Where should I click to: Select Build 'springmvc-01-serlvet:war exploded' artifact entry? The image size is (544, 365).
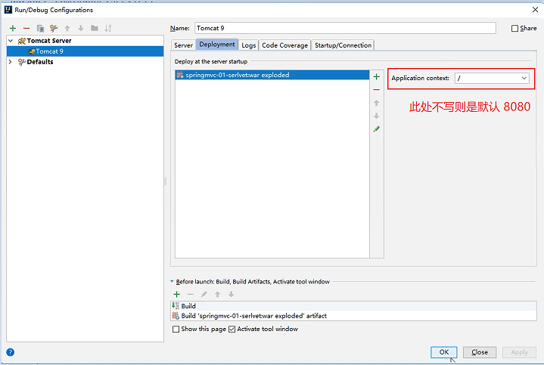(353, 316)
